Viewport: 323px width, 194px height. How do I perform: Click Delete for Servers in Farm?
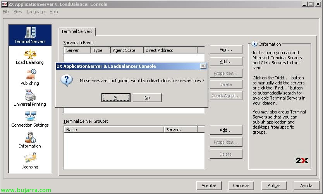[226, 84]
